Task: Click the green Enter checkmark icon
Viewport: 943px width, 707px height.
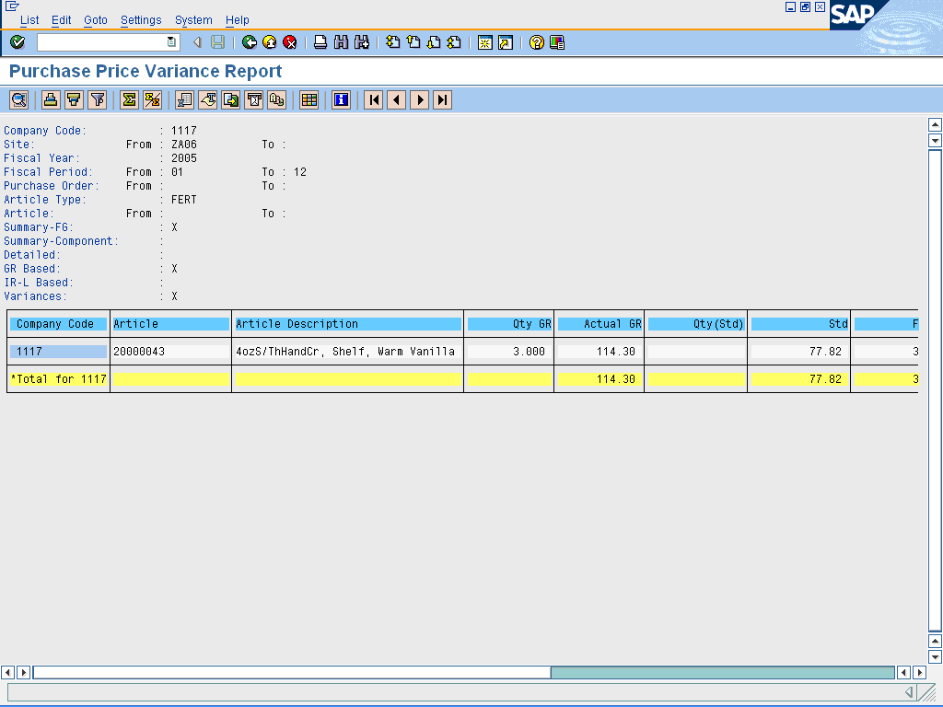Action: tap(17, 42)
